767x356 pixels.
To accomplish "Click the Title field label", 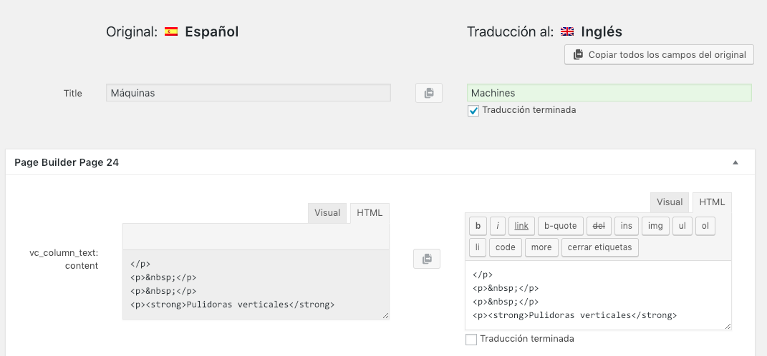I will pos(73,93).
